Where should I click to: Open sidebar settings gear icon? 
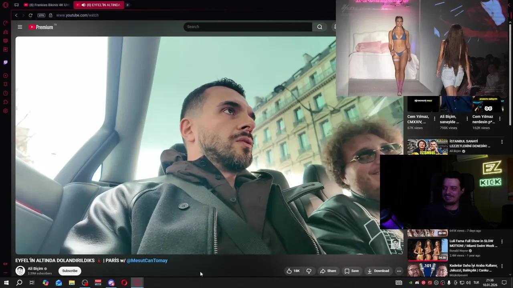(x=6, y=111)
